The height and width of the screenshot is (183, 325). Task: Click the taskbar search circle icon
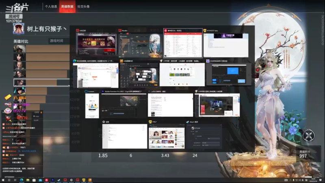(9, 180)
